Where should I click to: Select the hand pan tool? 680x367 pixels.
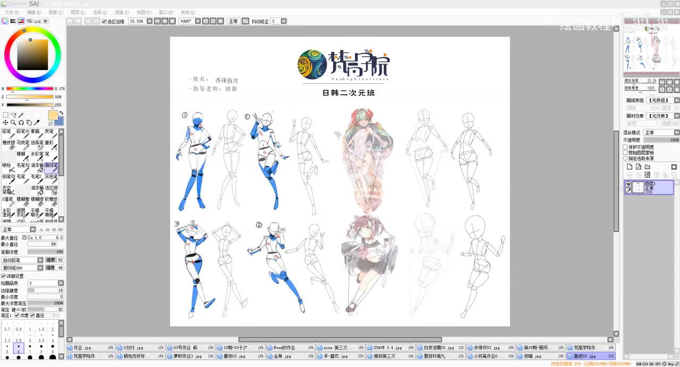[29, 123]
